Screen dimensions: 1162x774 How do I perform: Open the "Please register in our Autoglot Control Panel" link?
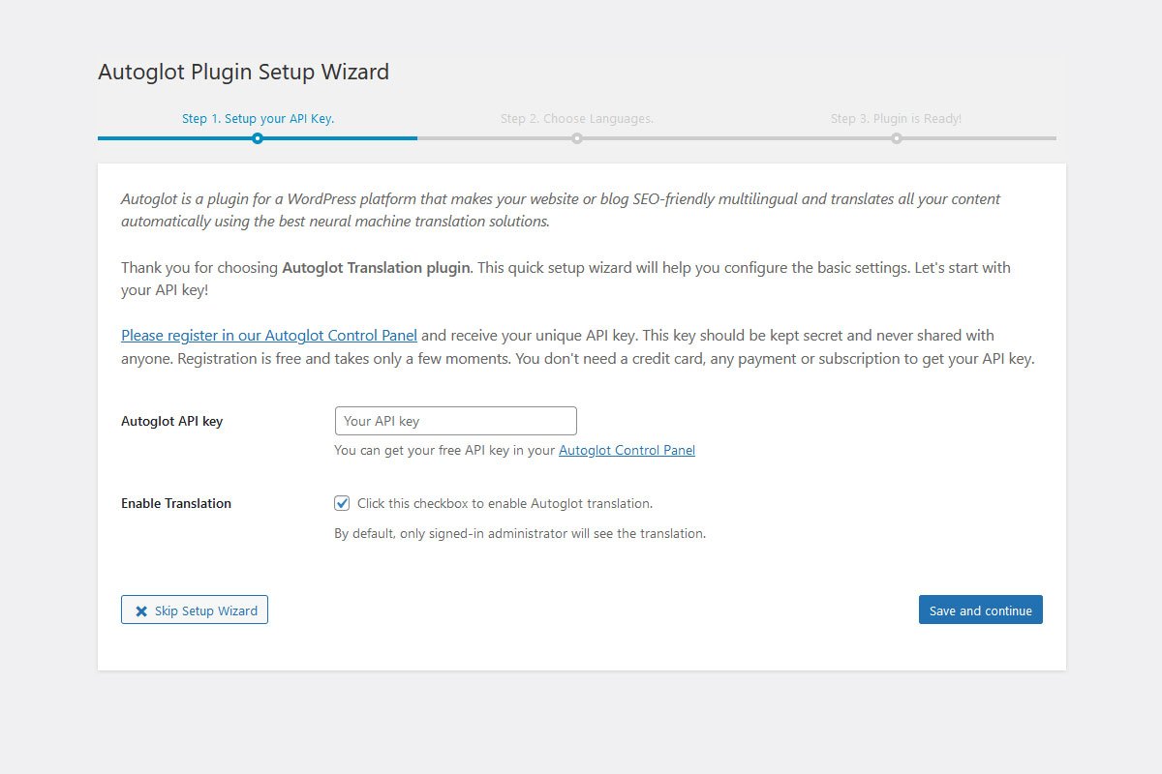click(x=269, y=336)
